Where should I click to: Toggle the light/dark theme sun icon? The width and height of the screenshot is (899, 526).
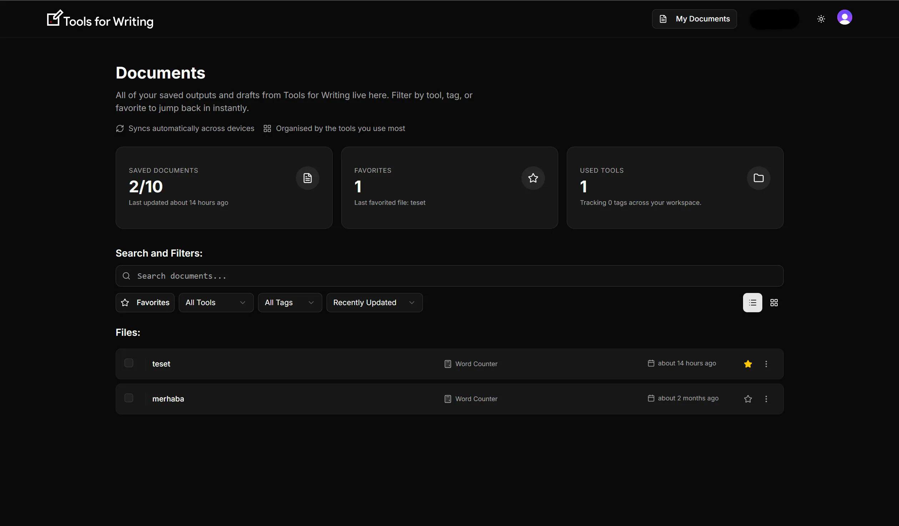click(x=821, y=19)
